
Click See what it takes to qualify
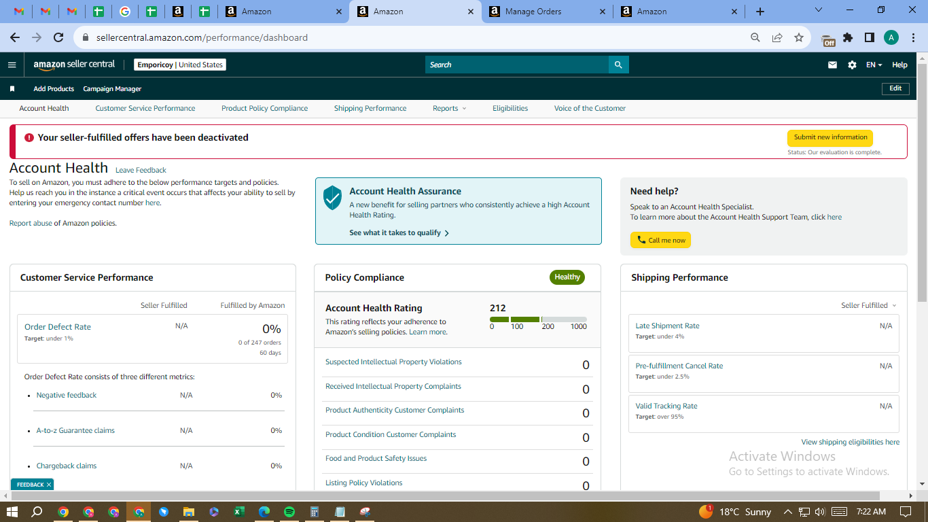(399, 232)
